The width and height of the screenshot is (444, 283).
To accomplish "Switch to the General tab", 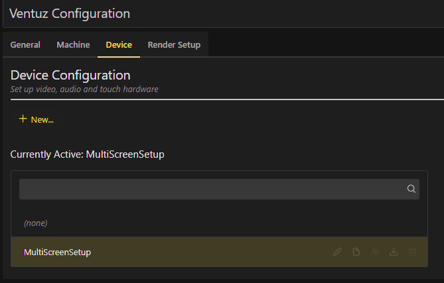I will click(x=25, y=45).
